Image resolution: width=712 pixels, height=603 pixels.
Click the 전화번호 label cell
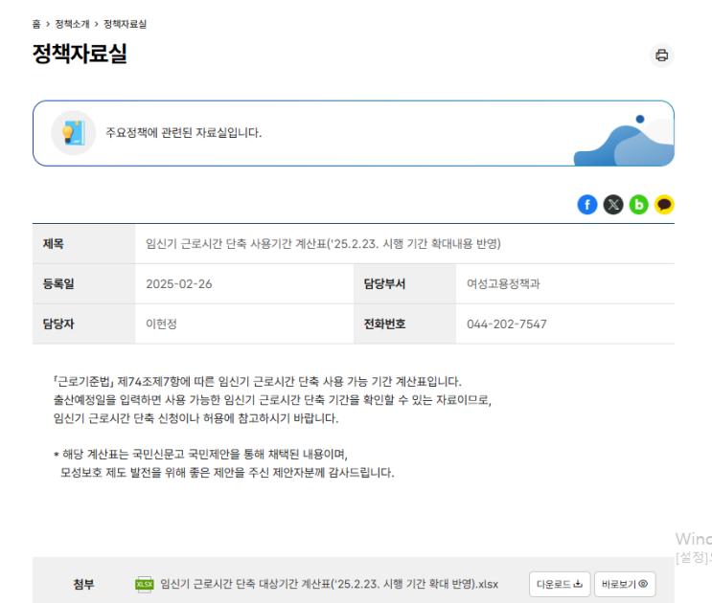(x=404, y=324)
